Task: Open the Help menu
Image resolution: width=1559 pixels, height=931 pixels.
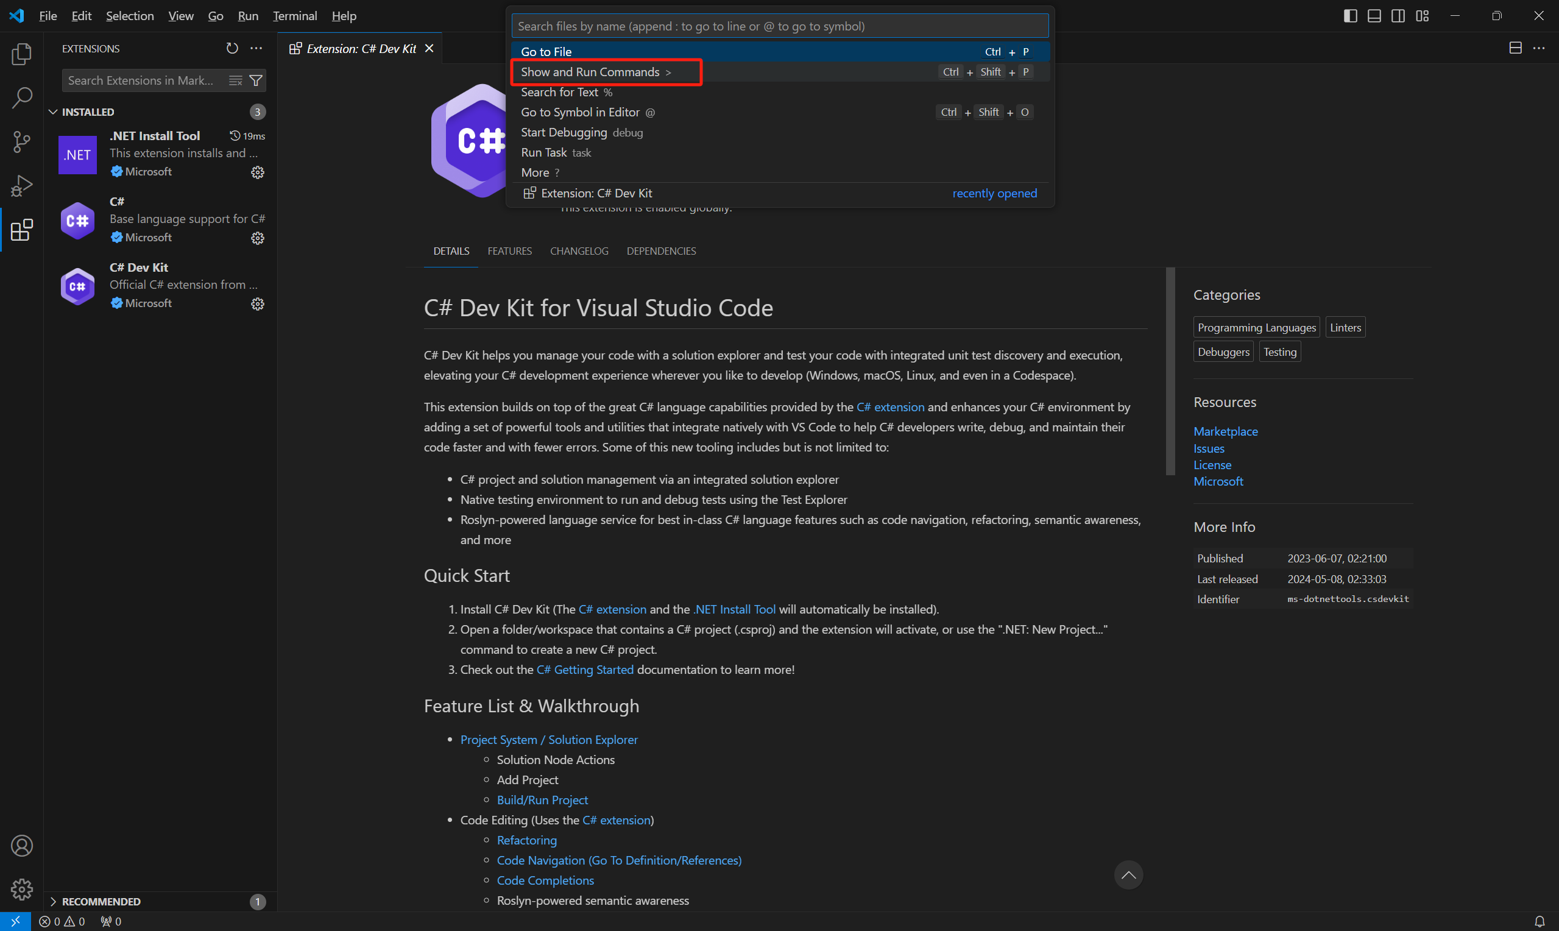Action: (x=344, y=16)
